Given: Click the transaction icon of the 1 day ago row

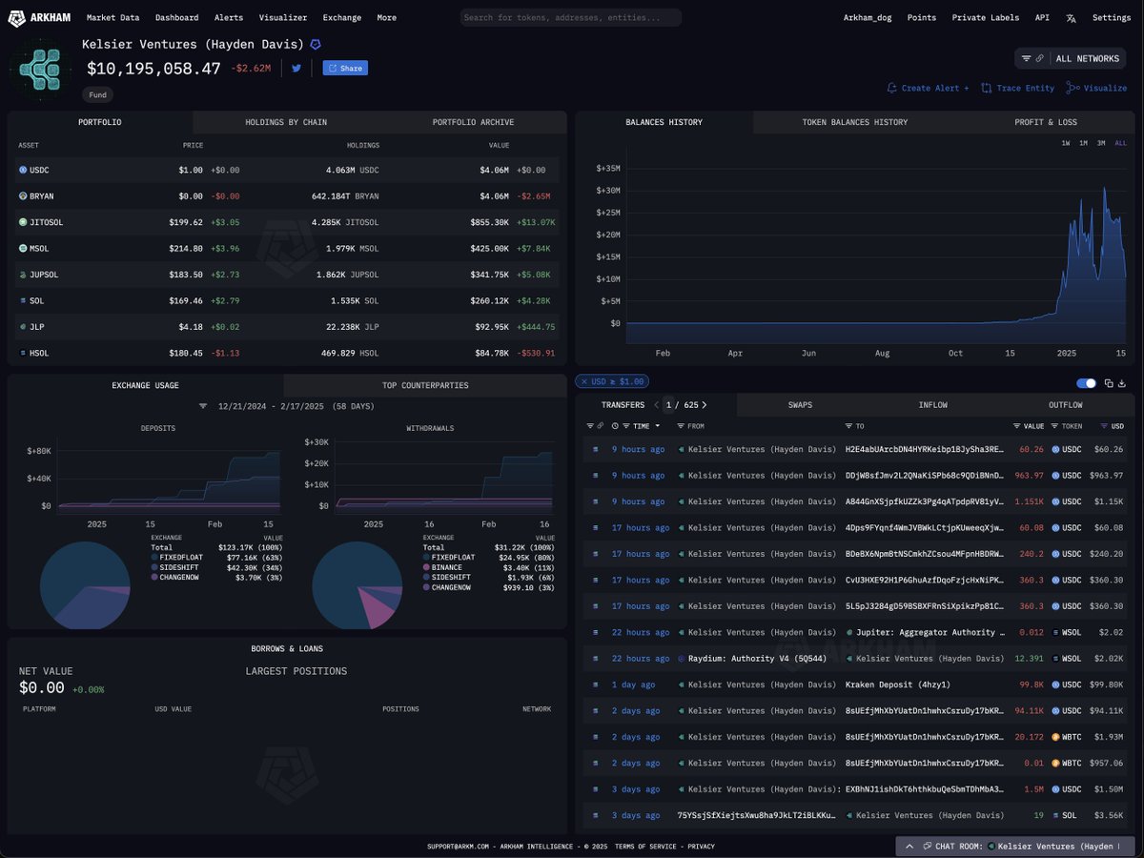Looking at the screenshot, I should tap(595, 684).
